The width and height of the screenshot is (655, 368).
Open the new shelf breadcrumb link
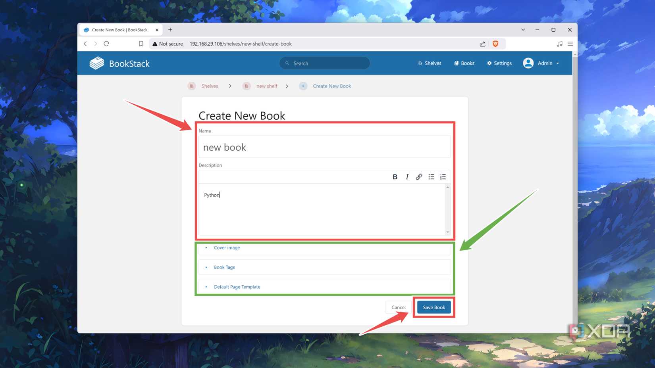coord(267,86)
